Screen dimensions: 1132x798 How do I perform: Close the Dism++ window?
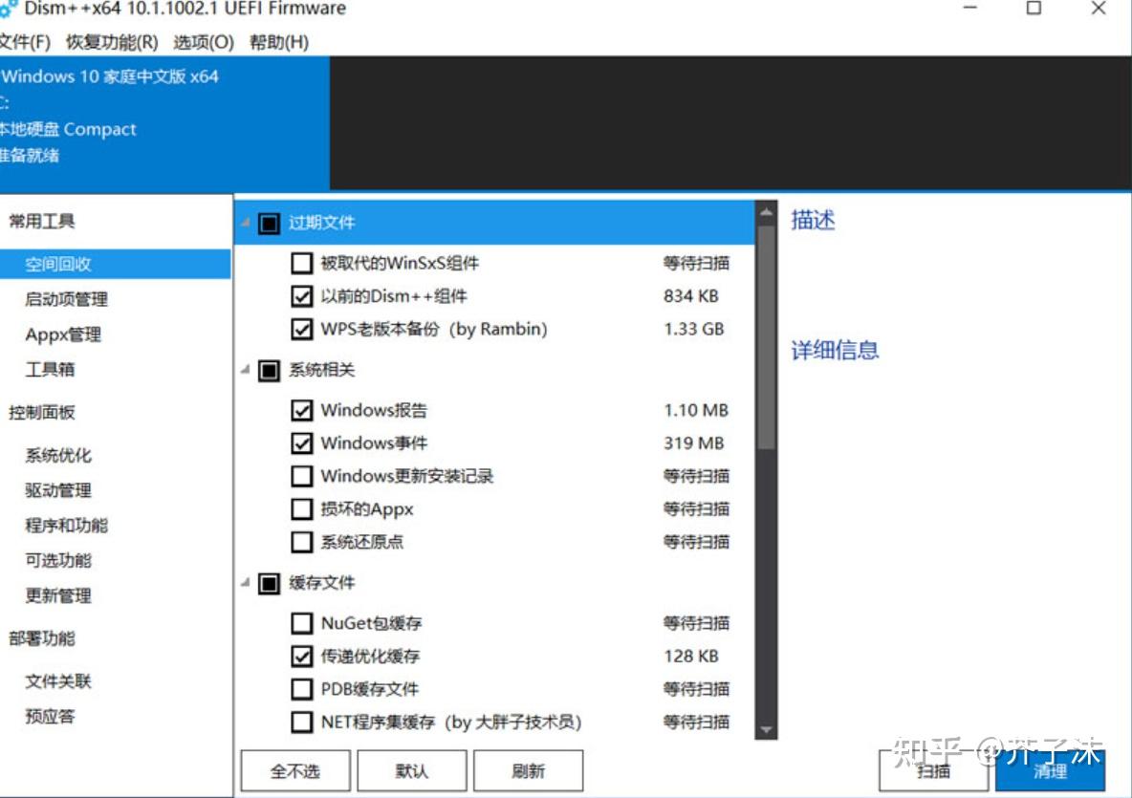1099,8
